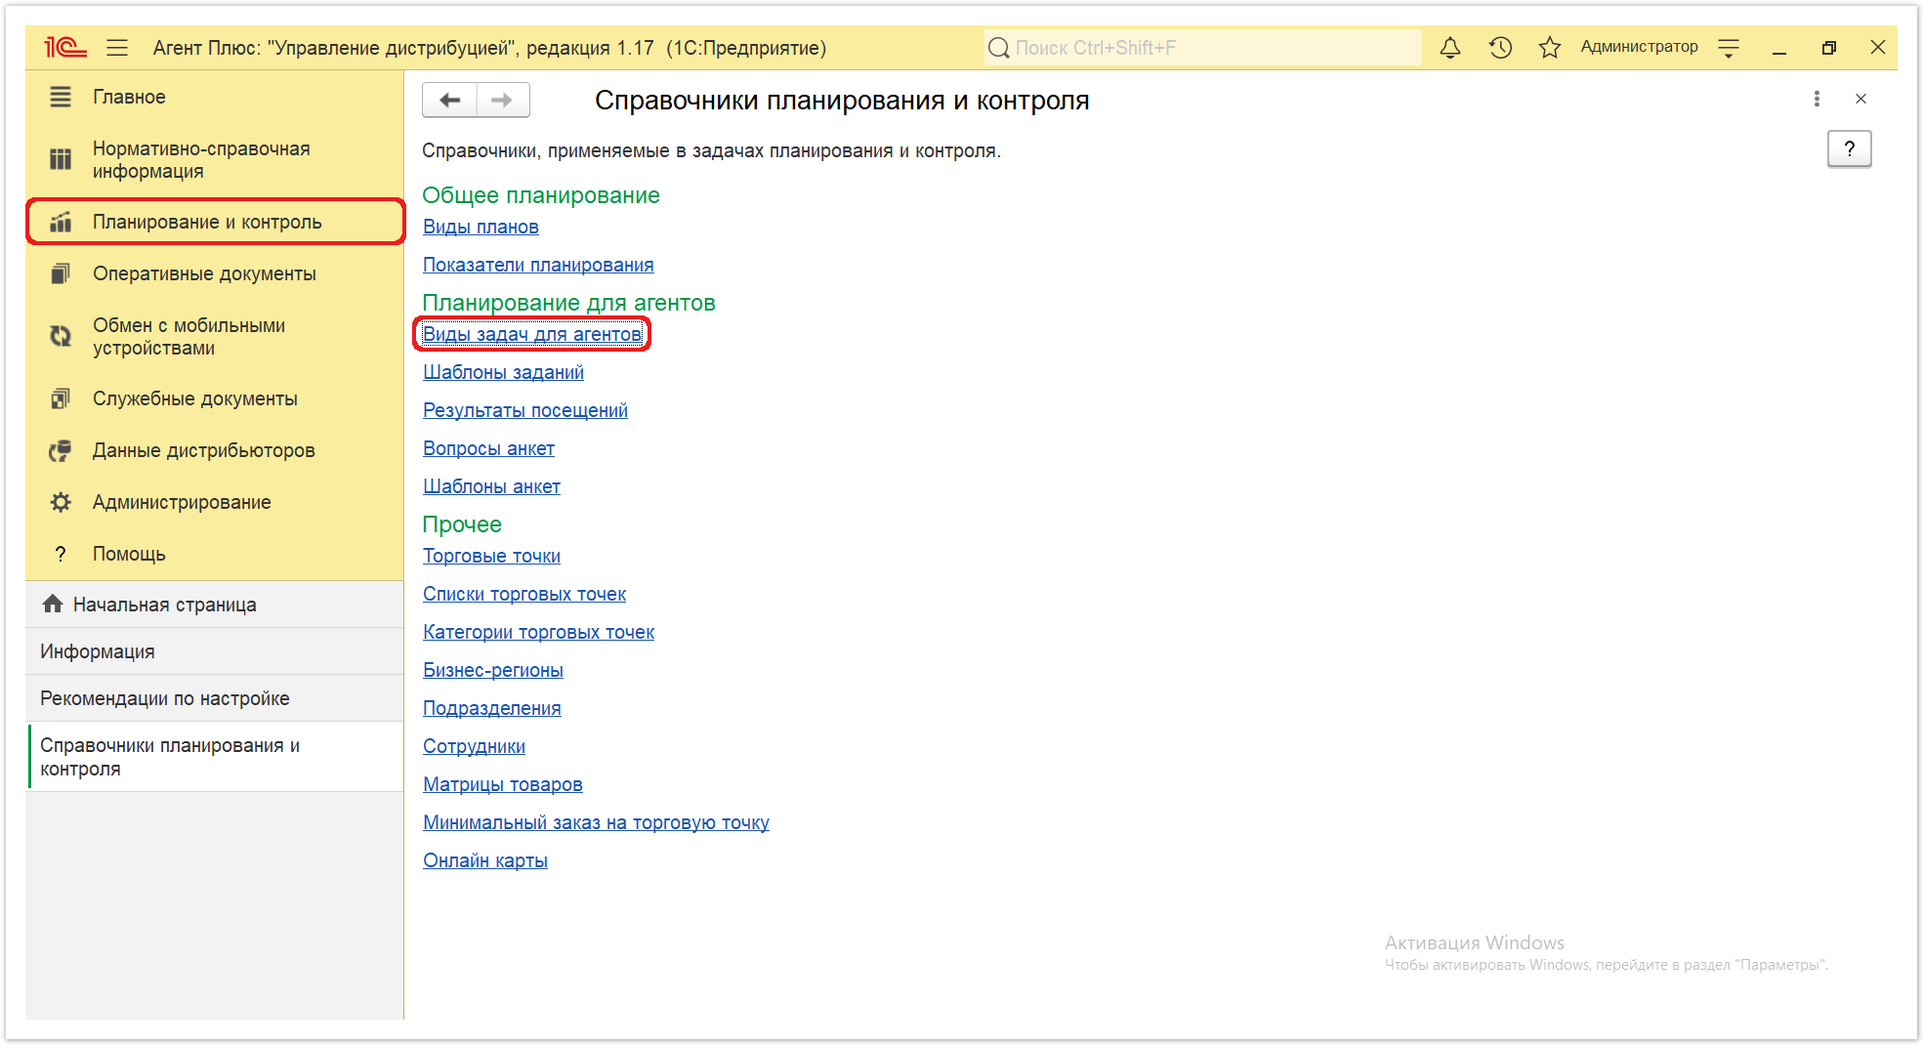The image size is (1923, 1045).
Task: Click the Администрирование gear icon
Action: (x=61, y=502)
